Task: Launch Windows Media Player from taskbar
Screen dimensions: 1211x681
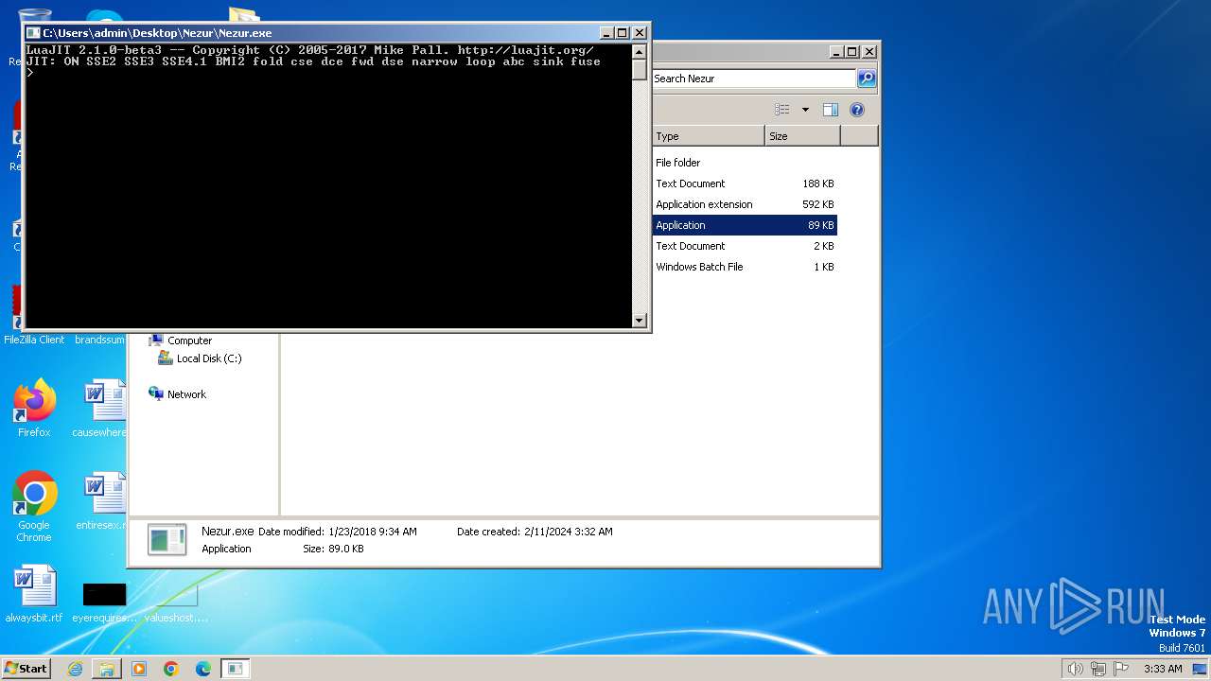Action: [x=139, y=669]
